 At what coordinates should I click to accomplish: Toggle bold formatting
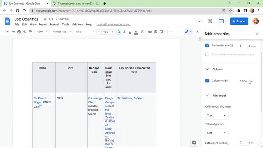click(x=118, y=32)
